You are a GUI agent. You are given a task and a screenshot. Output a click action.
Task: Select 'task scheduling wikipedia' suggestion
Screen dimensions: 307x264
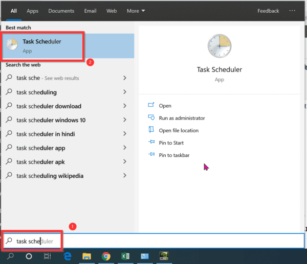(x=68, y=176)
